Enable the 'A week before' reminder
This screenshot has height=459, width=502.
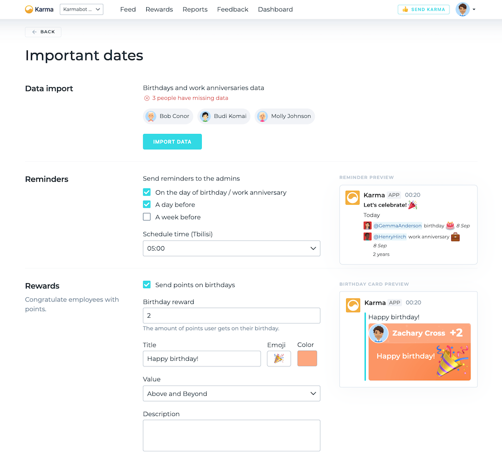[x=146, y=217]
